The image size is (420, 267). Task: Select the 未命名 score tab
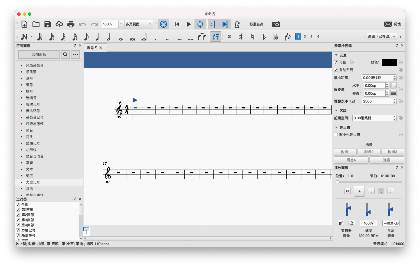tap(92, 47)
